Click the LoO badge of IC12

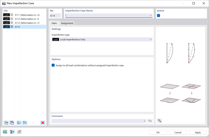(x=7, y=19)
